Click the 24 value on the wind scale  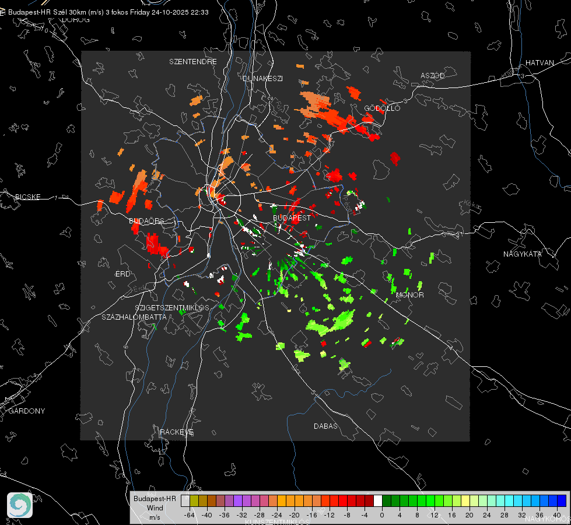[x=487, y=516]
